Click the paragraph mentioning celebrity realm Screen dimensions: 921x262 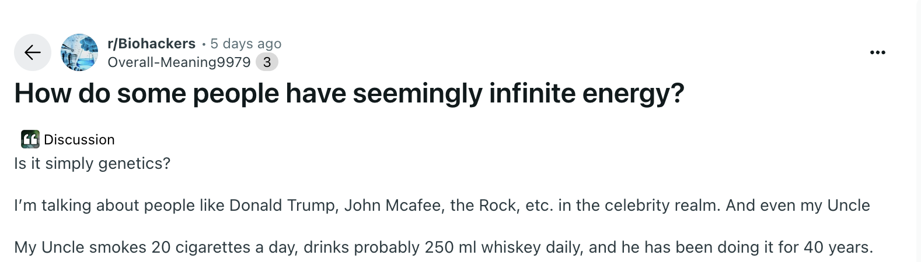click(442, 206)
